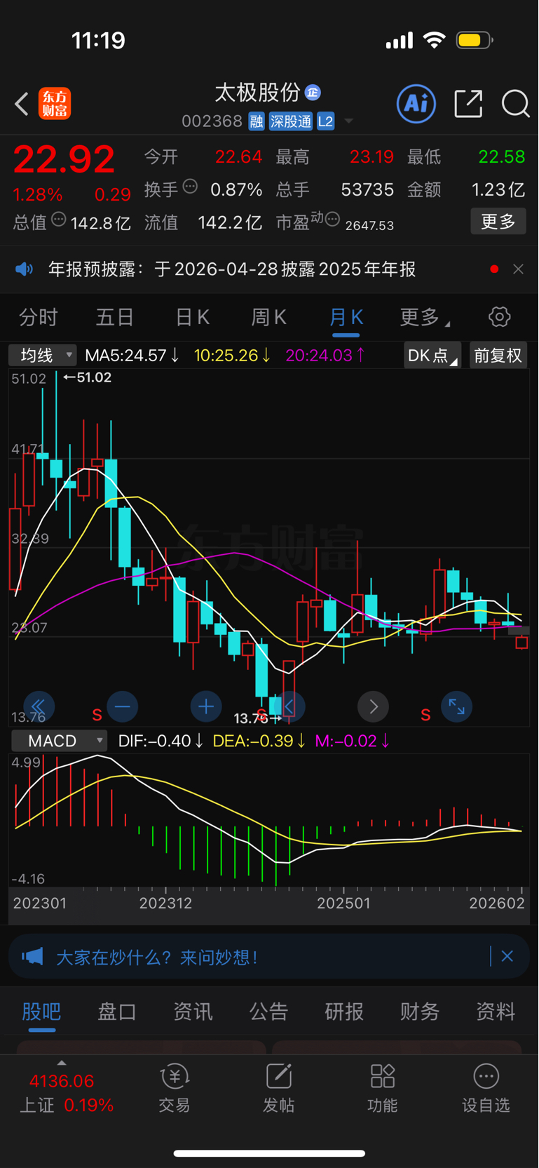This screenshot has width=539, height=1168.
Task: Jump to earliest candles double-arrow
Action: point(39,706)
